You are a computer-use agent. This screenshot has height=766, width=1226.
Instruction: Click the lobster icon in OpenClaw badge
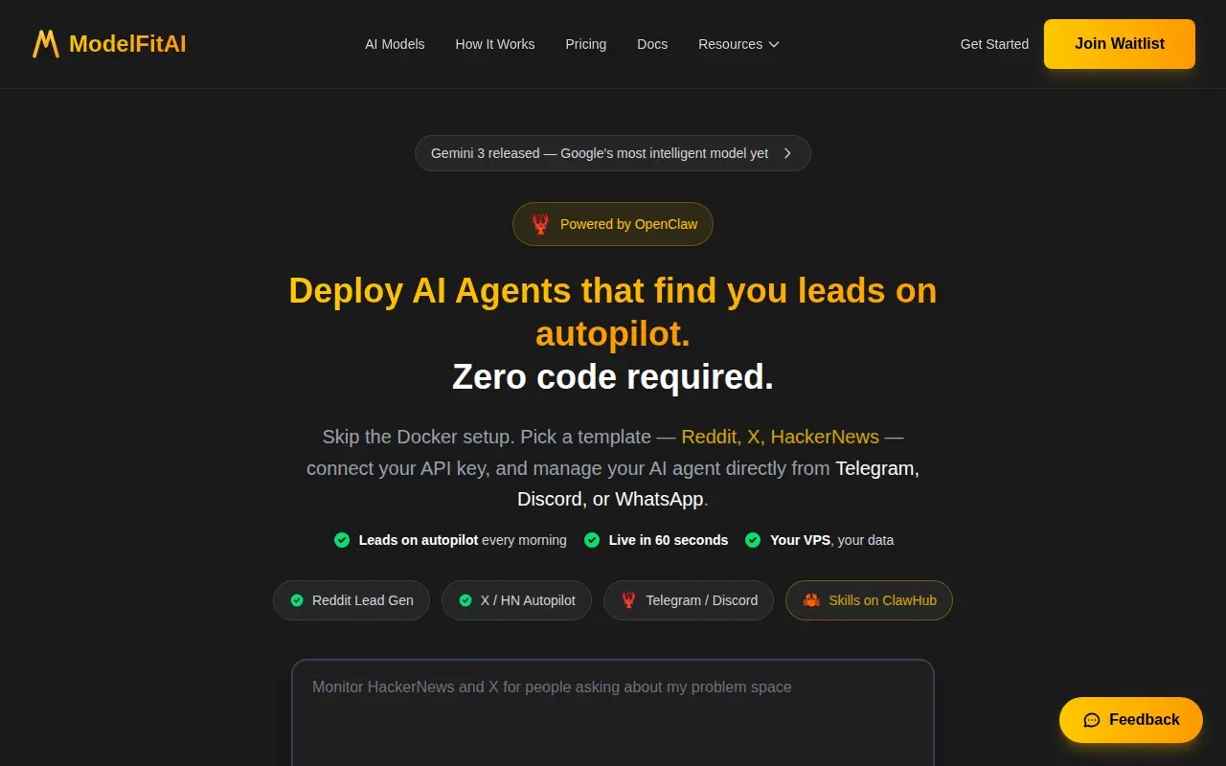tap(541, 224)
